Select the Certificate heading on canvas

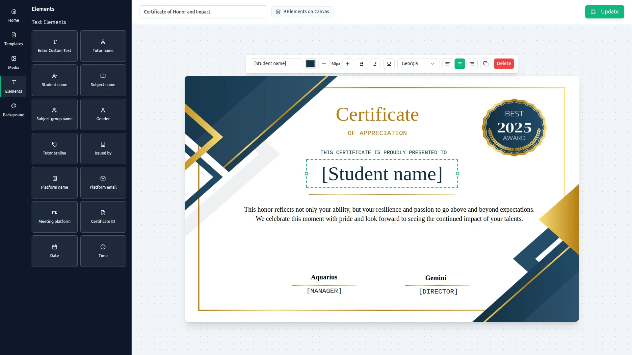coord(377,114)
